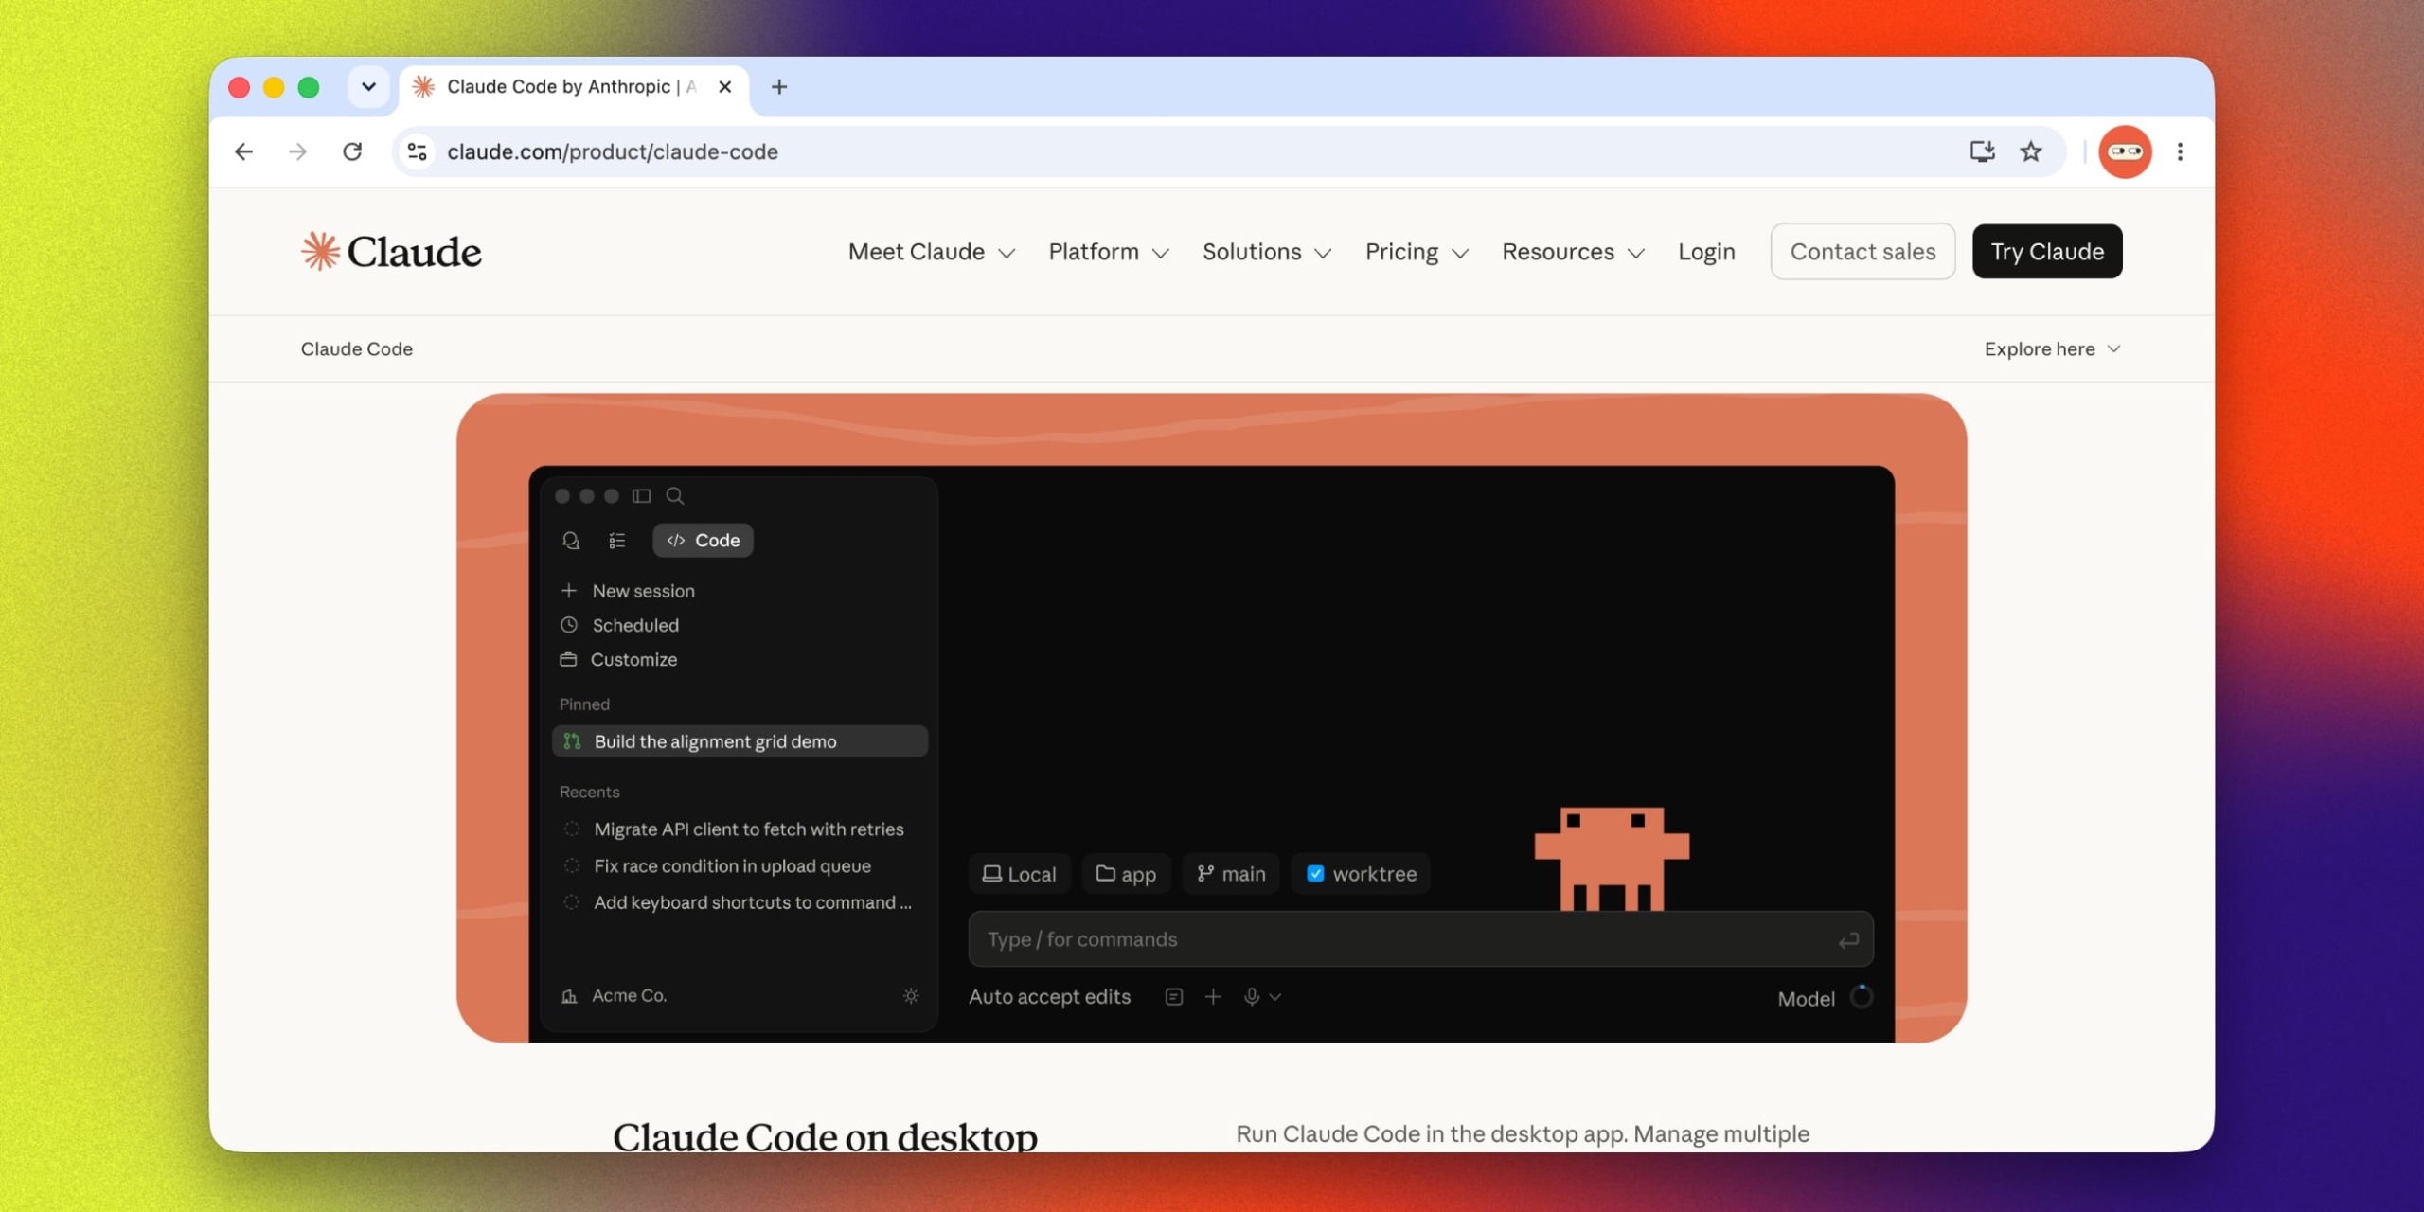
Task: Open the tab search dropdown
Action: point(368,87)
